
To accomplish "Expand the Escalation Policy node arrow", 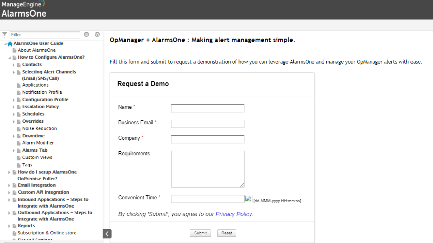I will click(x=14, y=107).
